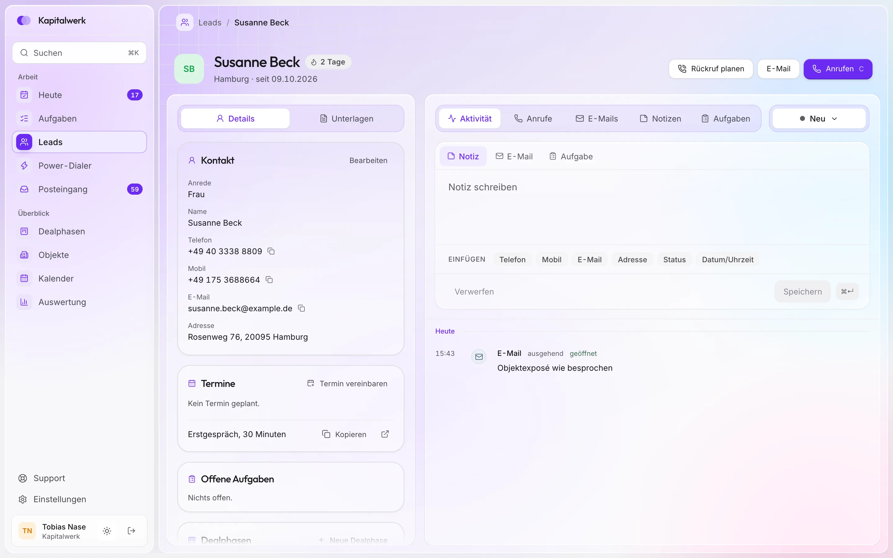
Task: Open Auswertung reports
Action: 79,302
